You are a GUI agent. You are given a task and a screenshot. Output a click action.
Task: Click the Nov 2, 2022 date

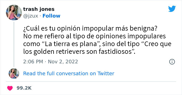click(63, 62)
